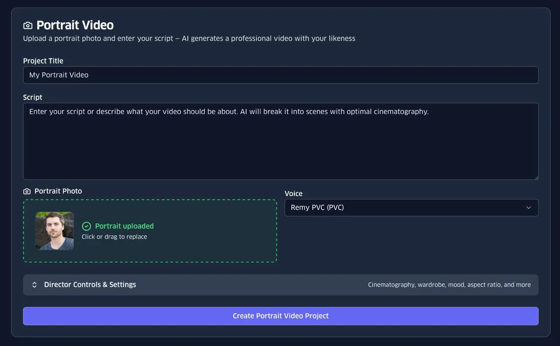Click the 'Portrait uploaded' status text
Image resolution: width=560 pixels, height=346 pixels.
pos(124,226)
